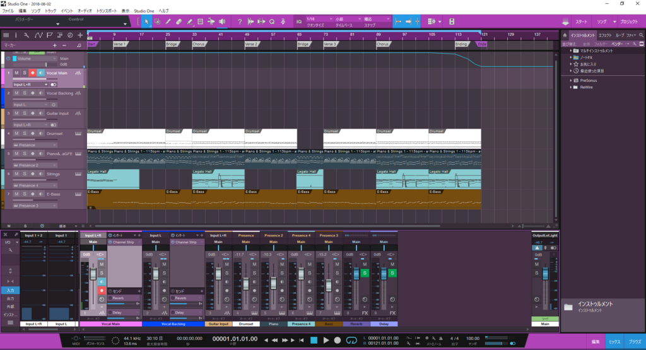Mute the Drumset track
The height and width of the screenshot is (350, 646).
tap(16, 134)
